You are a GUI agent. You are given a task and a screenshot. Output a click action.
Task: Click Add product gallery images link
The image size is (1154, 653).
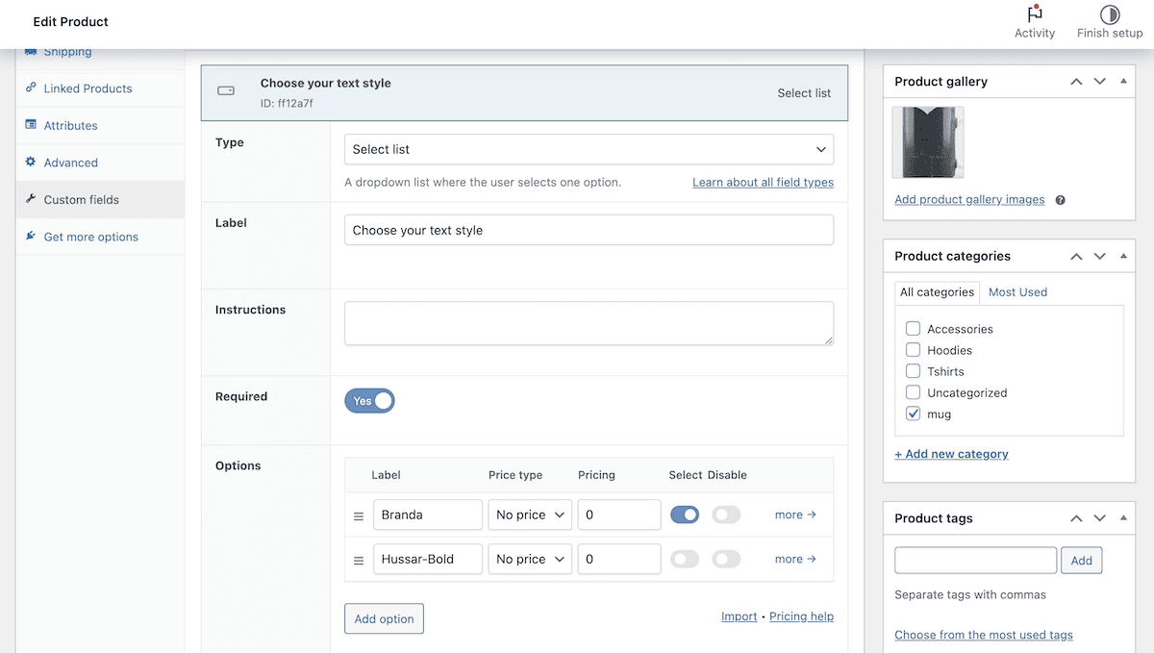click(969, 200)
